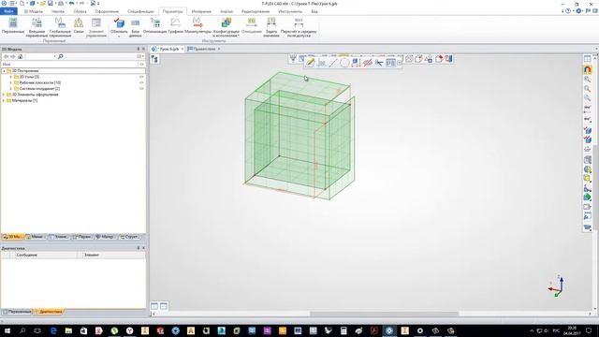The width and height of the screenshot is (599, 337).
Task: Switch to the Измерение ribbon tab
Action: (x=201, y=11)
